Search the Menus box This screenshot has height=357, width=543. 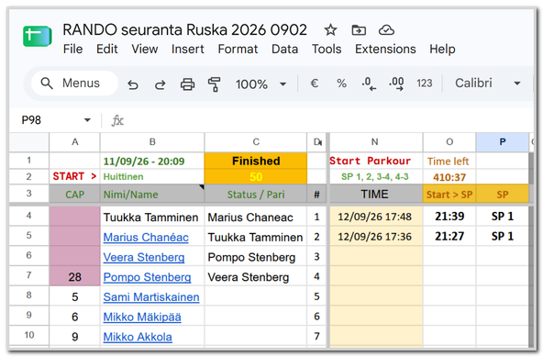[74, 84]
